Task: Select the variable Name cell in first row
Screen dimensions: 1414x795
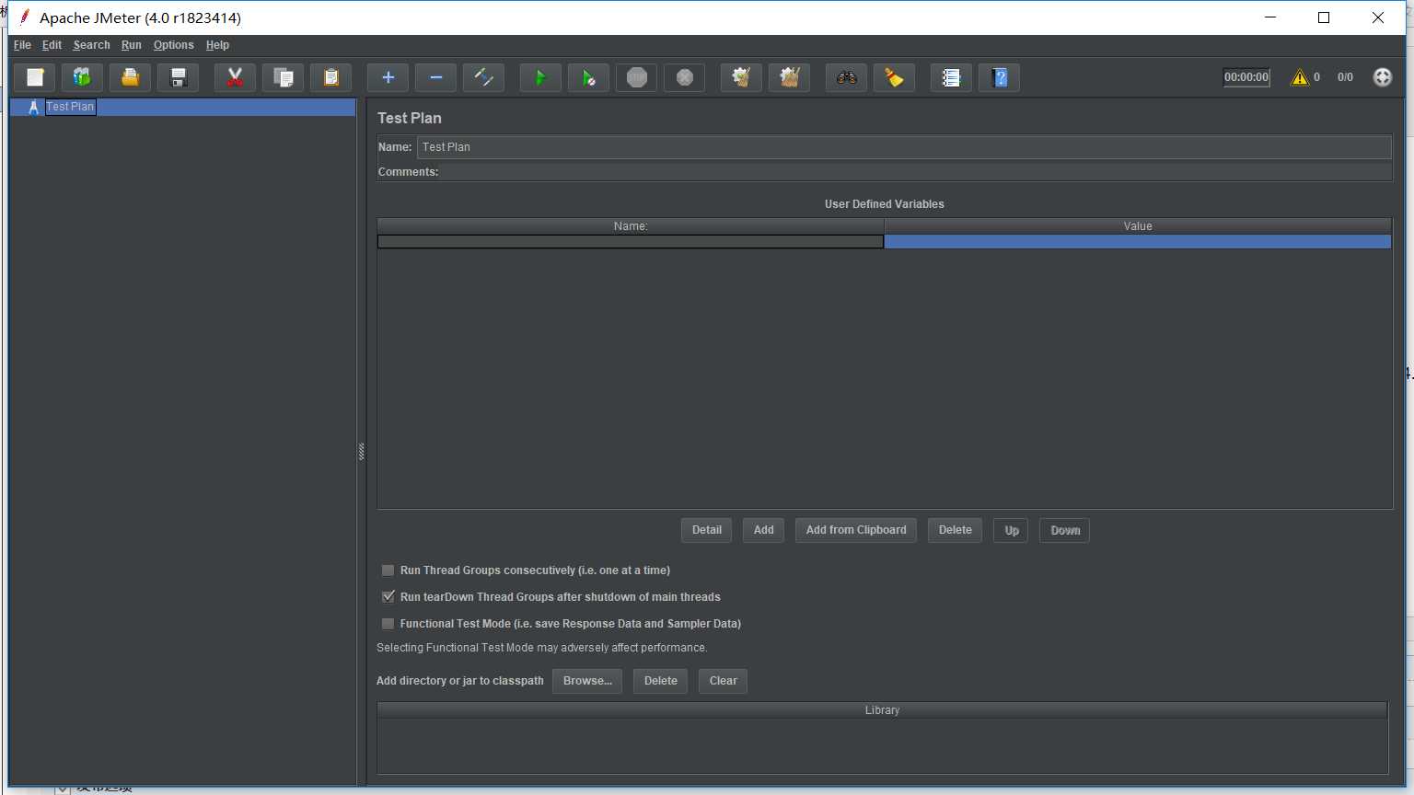Action: [631, 242]
